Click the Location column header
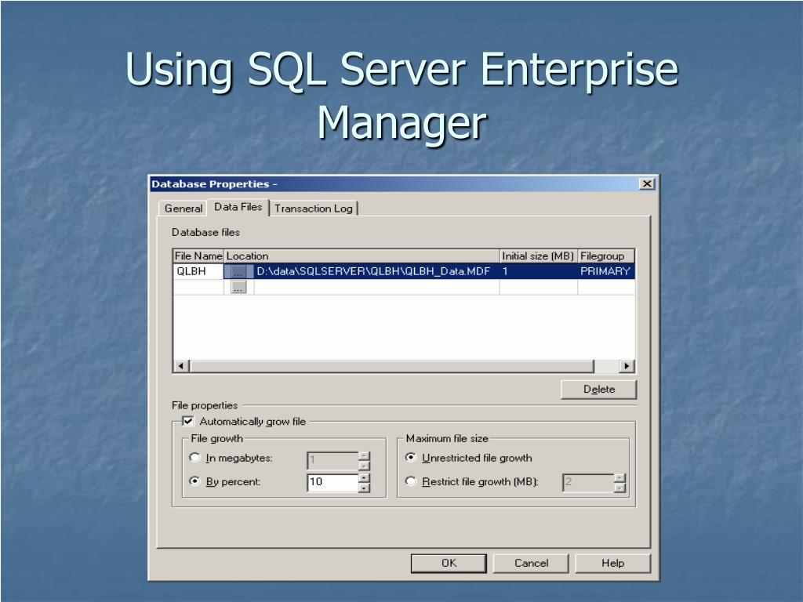This screenshot has width=803, height=602. coord(362,256)
